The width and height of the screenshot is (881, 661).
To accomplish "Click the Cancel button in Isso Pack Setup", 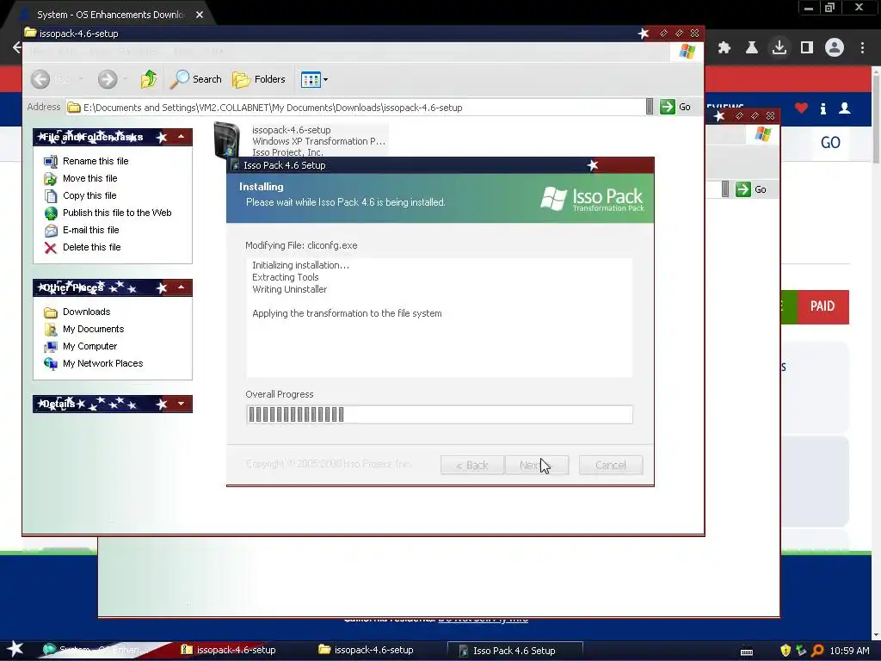I will tap(611, 465).
